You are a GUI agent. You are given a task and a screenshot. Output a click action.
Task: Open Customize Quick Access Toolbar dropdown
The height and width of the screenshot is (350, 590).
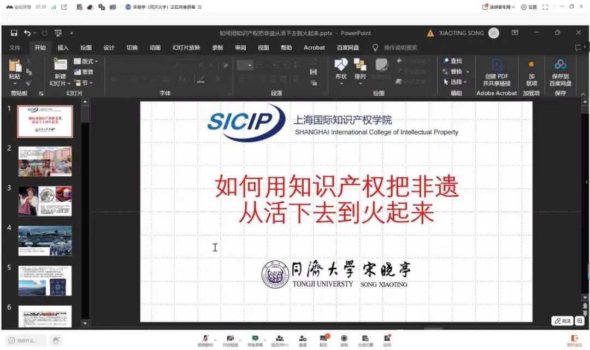[x=72, y=33]
